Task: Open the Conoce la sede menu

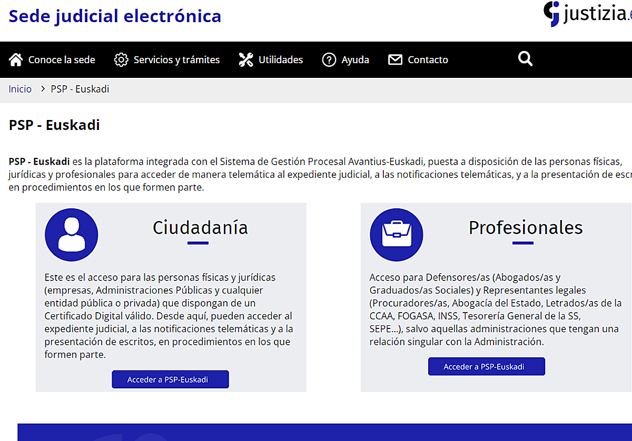Action: tap(62, 59)
